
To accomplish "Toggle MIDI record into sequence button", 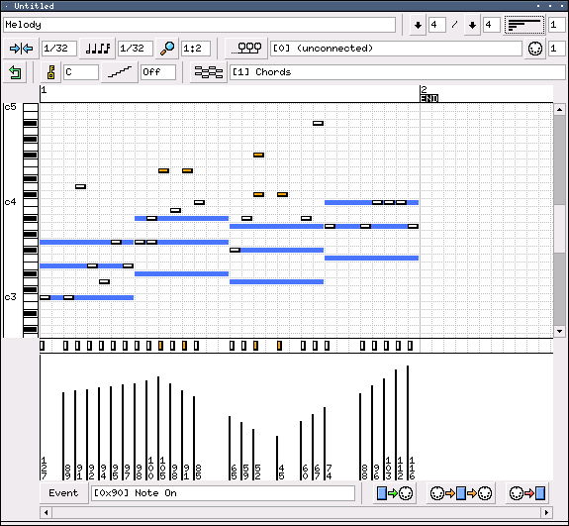I will [x=527, y=493].
